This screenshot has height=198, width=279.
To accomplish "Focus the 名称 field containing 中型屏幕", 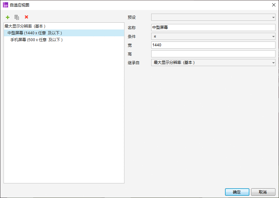I will tap(213, 28).
